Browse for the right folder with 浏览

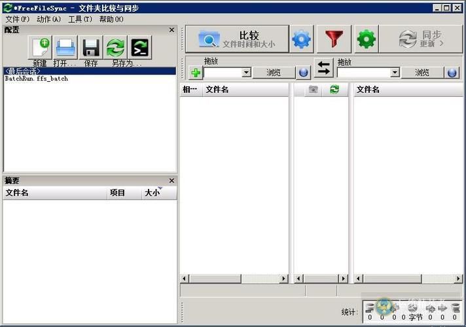click(422, 73)
